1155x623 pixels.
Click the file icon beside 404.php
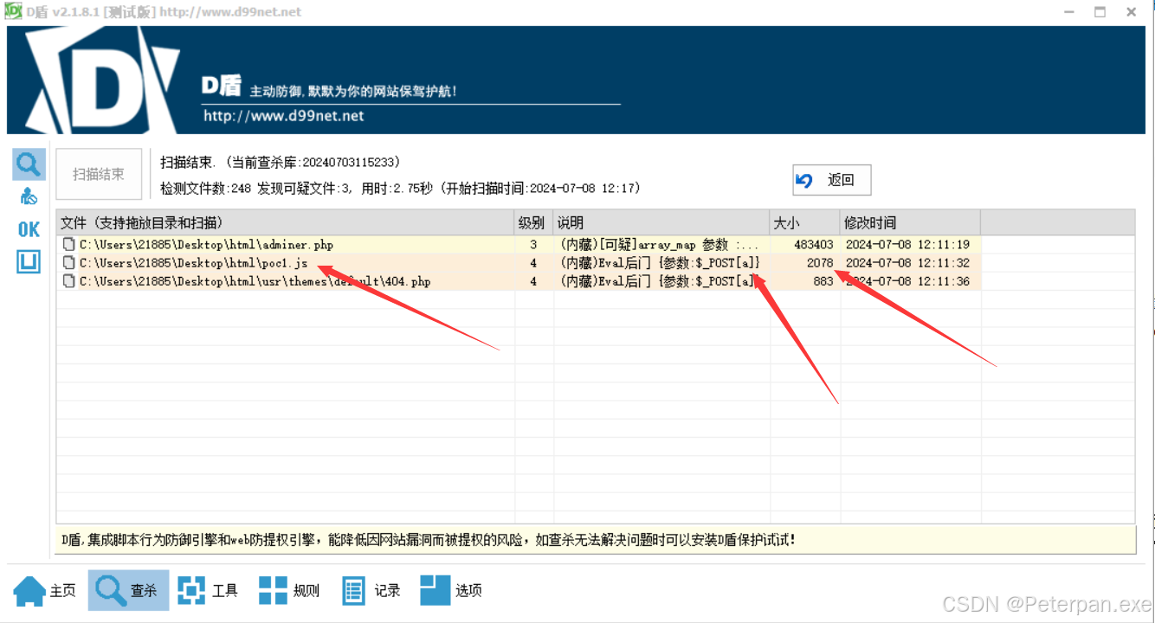coord(68,281)
